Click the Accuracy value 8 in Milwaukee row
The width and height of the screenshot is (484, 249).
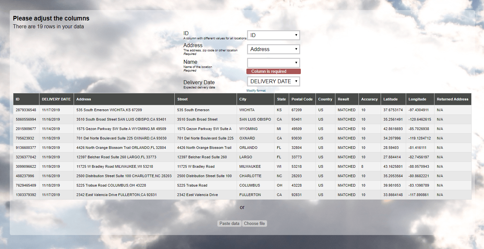(362, 166)
